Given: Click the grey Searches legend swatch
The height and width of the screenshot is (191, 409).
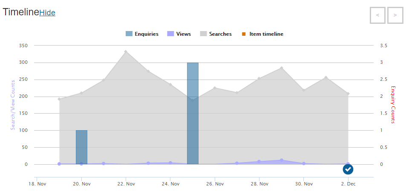Looking at the screenshot, I should pyautogui.click(x=203, y=34).
